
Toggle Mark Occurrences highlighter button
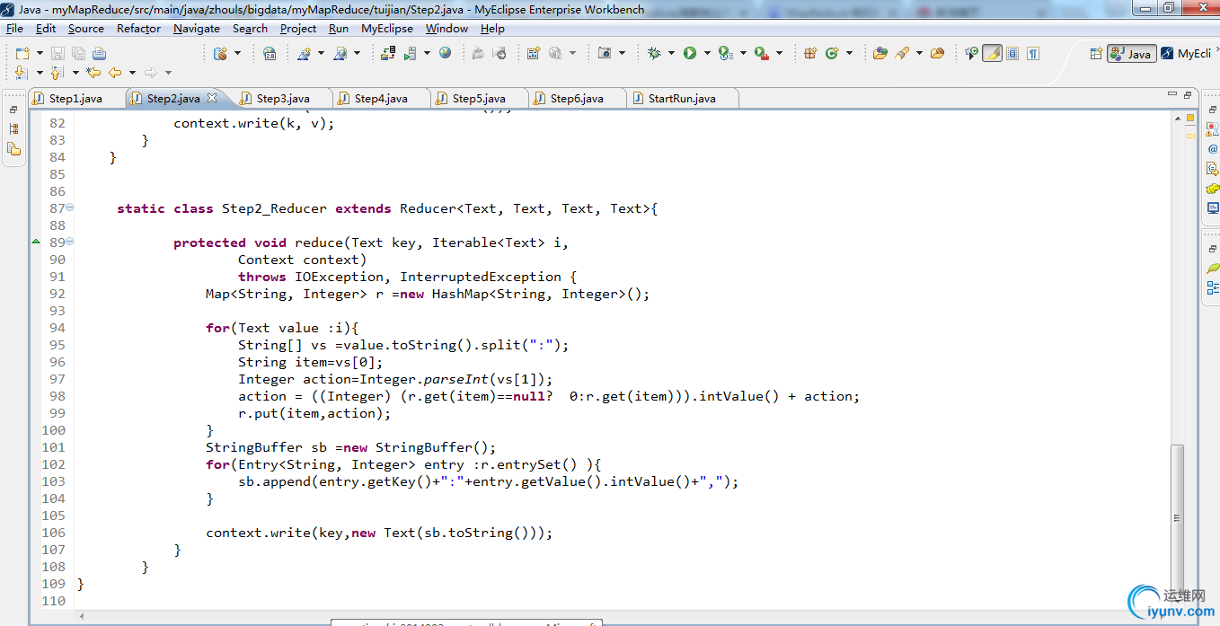pos(993,53)
